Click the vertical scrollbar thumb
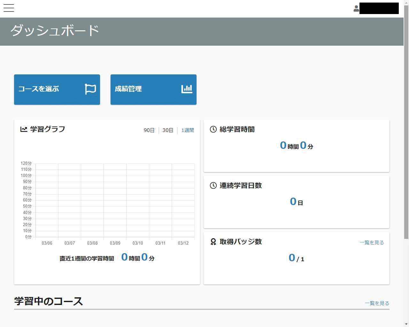 pos(406,121)
